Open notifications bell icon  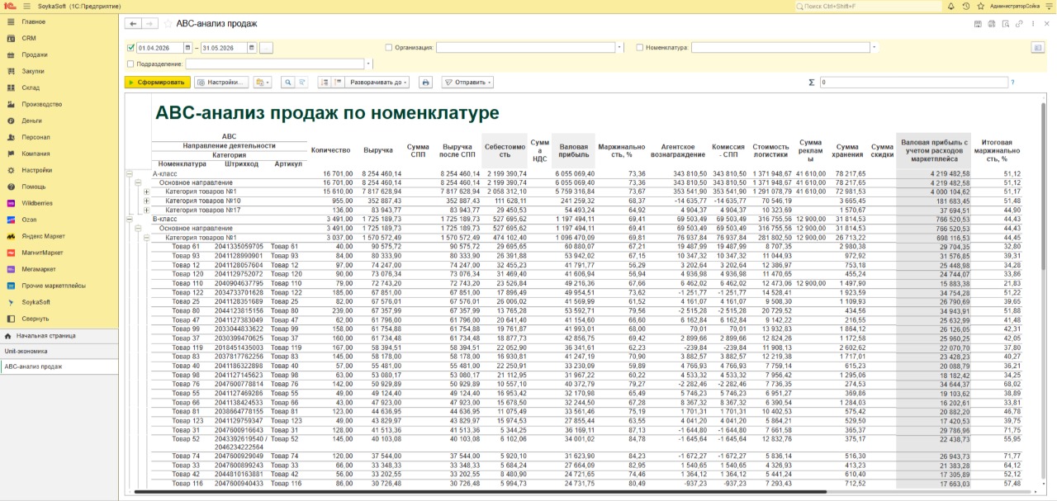click(x=952, y=6)
